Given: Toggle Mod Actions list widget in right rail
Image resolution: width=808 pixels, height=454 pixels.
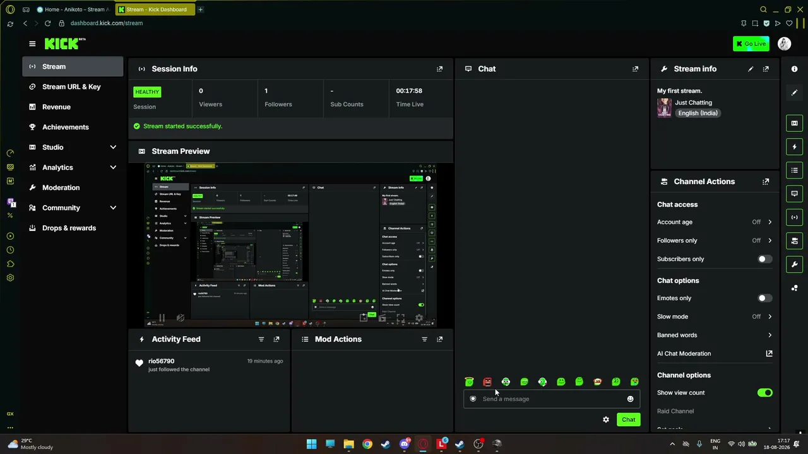Looking at the screenshot, I should pyautogui.click(x=795, y=170).
